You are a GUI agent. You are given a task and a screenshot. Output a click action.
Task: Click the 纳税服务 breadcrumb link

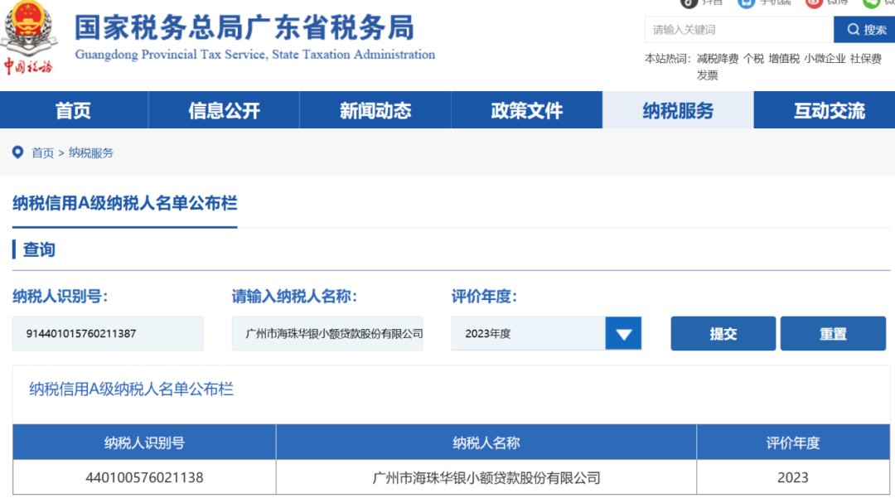91,152
